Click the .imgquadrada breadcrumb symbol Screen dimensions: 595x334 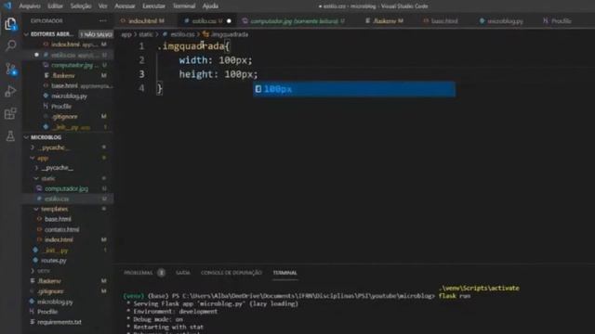click(x=230, y=34)
